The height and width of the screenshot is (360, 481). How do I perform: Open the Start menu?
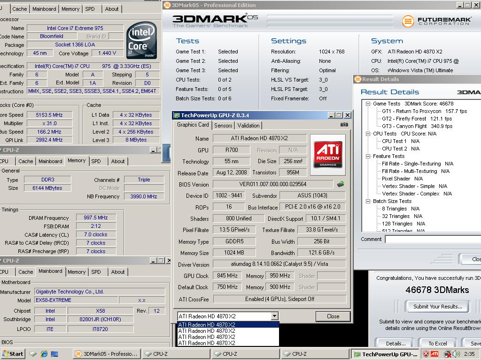[13, 354]
